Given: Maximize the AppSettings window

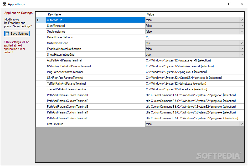Looking at the screenshot, I should [x=230, y=4].
